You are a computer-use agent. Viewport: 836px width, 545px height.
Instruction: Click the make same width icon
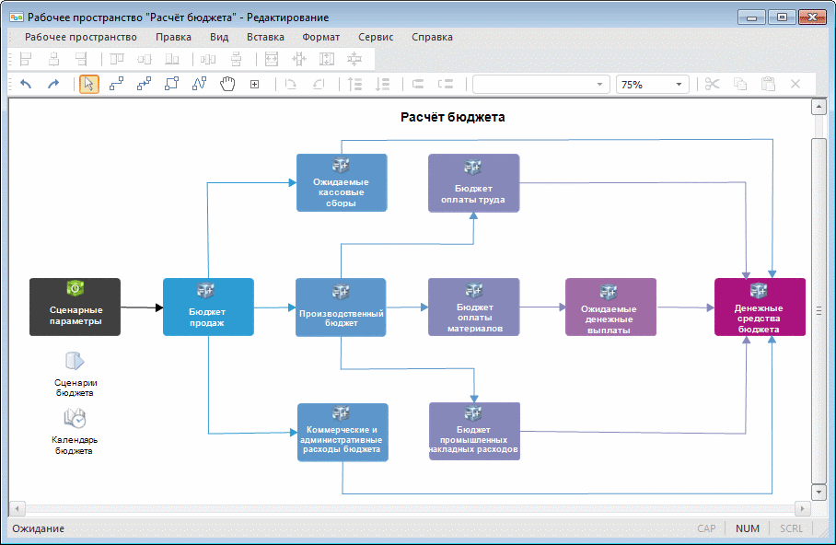[272, 59]
